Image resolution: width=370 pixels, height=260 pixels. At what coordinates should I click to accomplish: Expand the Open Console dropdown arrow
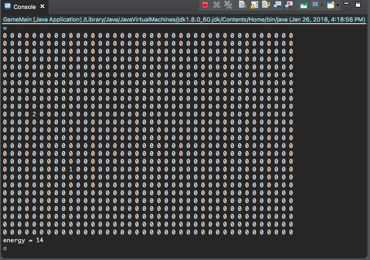(338, 6)
